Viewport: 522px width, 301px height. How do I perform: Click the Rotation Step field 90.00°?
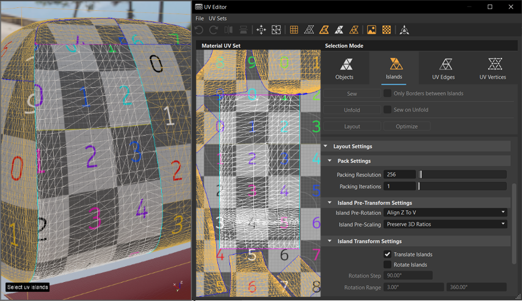tap(408, 275)
